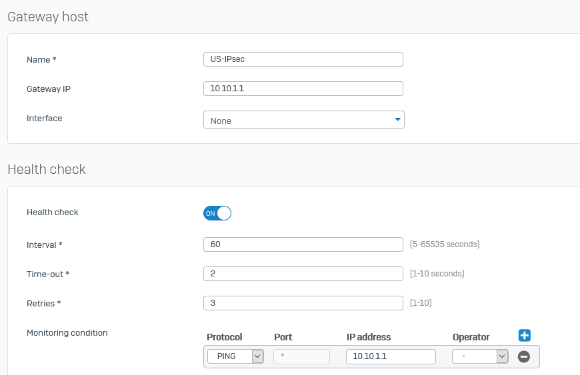The height and width of the screenshot is (375, 580).
Task: Focus the Gateway IP input field
Action: point(303,89)
